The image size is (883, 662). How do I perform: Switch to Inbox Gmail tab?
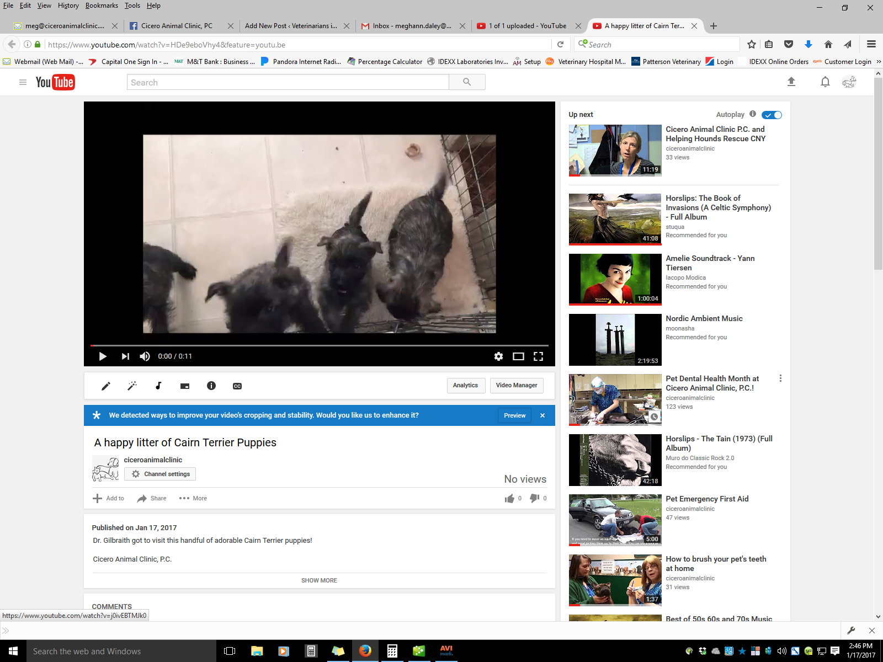pyautogui.click(x=412, y=26)
